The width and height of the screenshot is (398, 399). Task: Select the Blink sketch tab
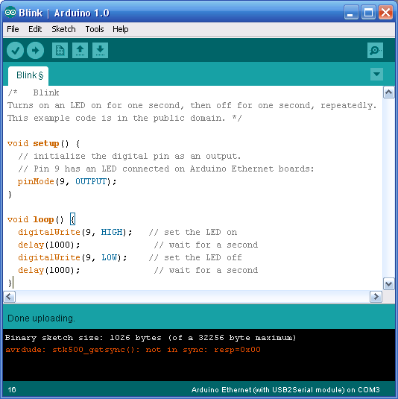coord(28,76)
